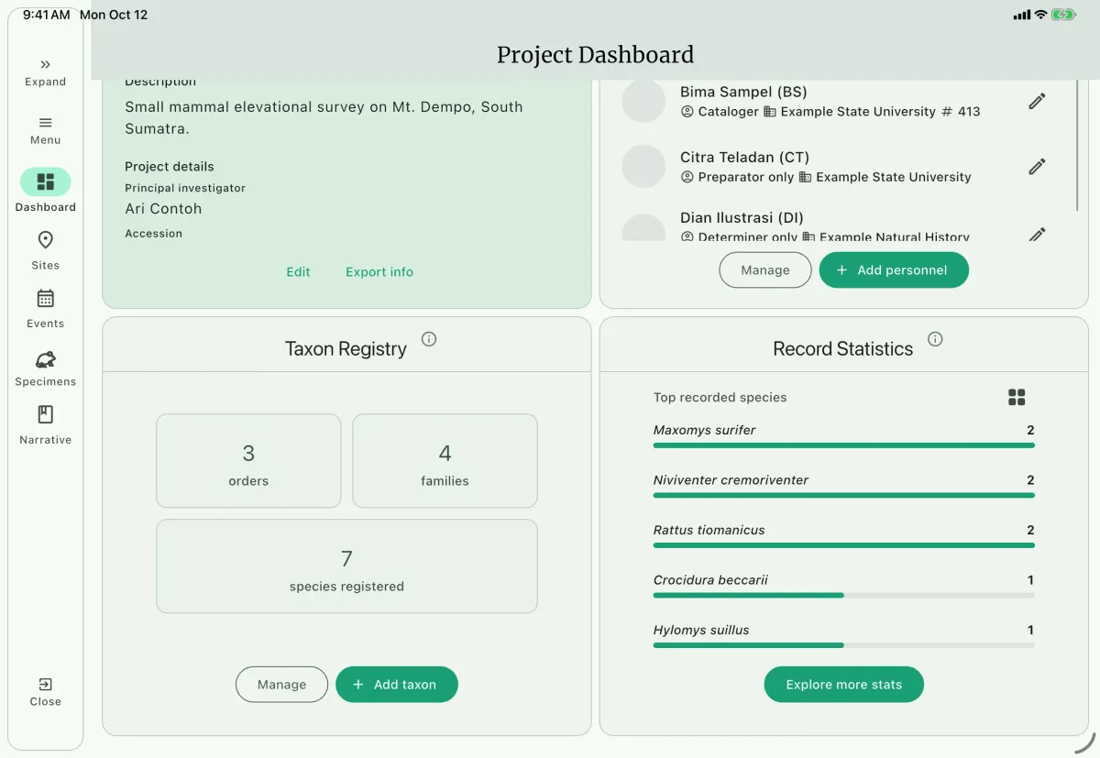Click the time 9:41 AM in status bar
The width and height of the screenshot is (1100, 758).
46,15
